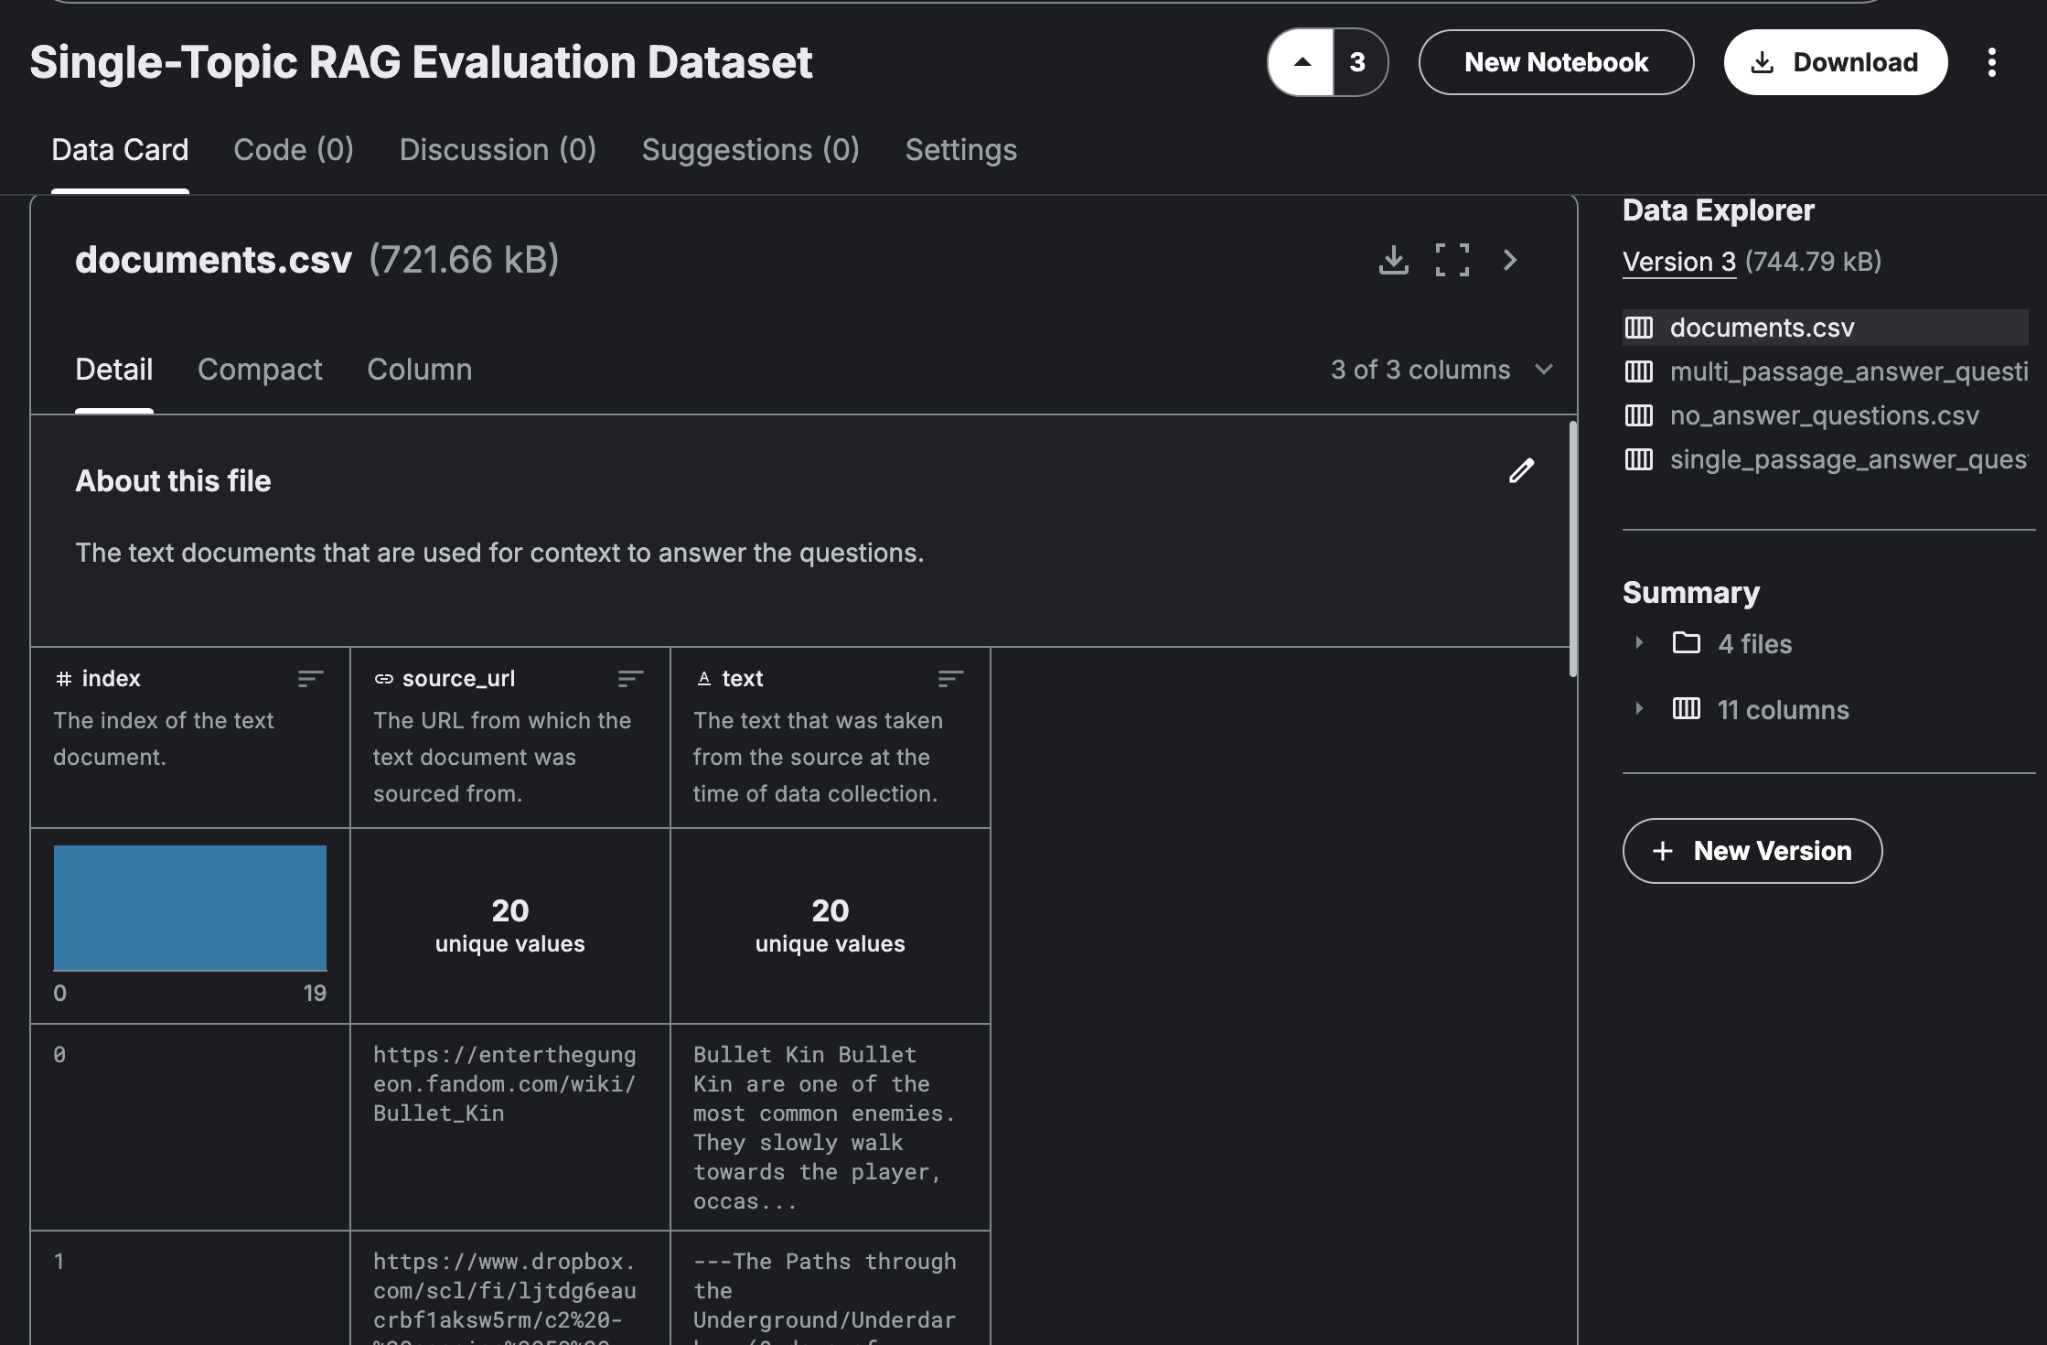Click the table icon beside single_passage_answer_ques
Image resolution: width=2047 pixels, height=1345 pixels.
[x=1638, y=459]
